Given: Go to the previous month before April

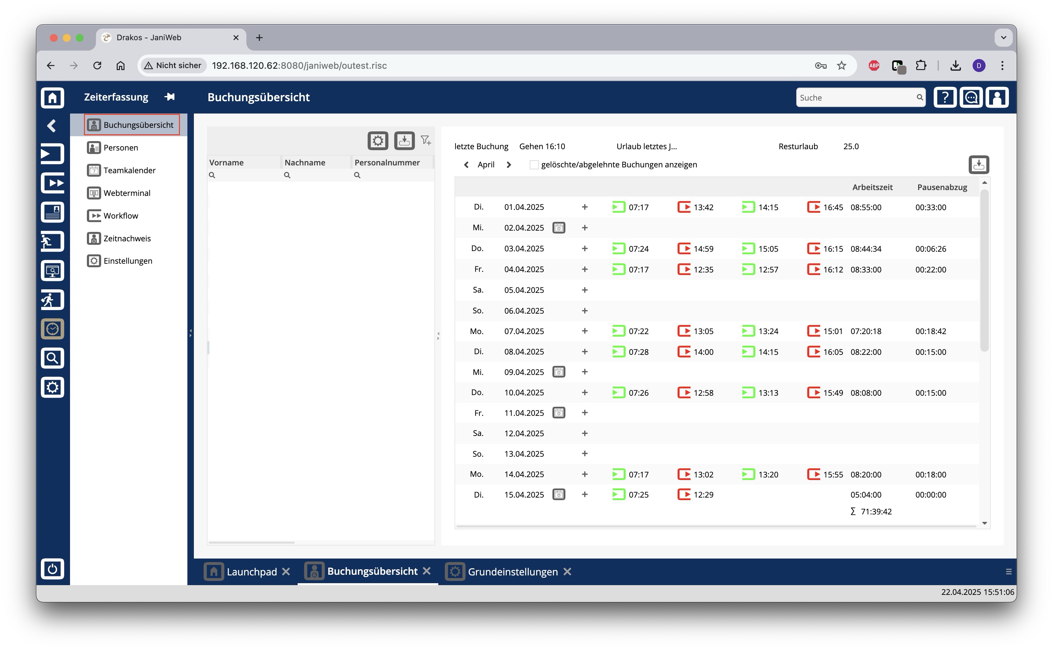Looking at the screenshot, I should pyautogui.click(x=466, y=165).
